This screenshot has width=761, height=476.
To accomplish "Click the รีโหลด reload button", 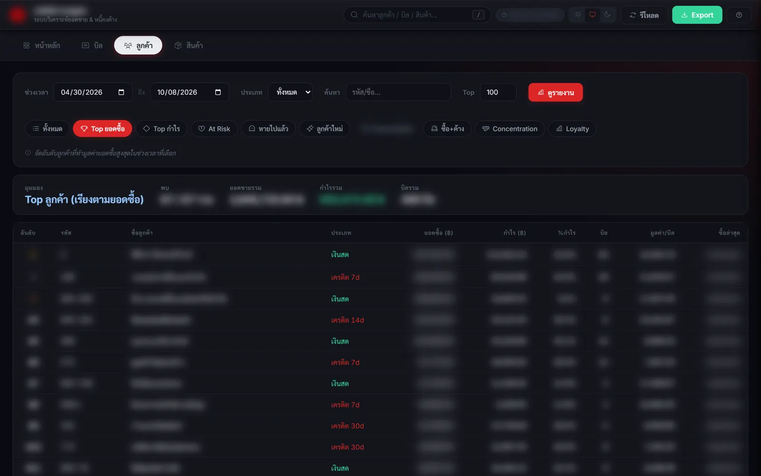I will click(x=644, y=15).
